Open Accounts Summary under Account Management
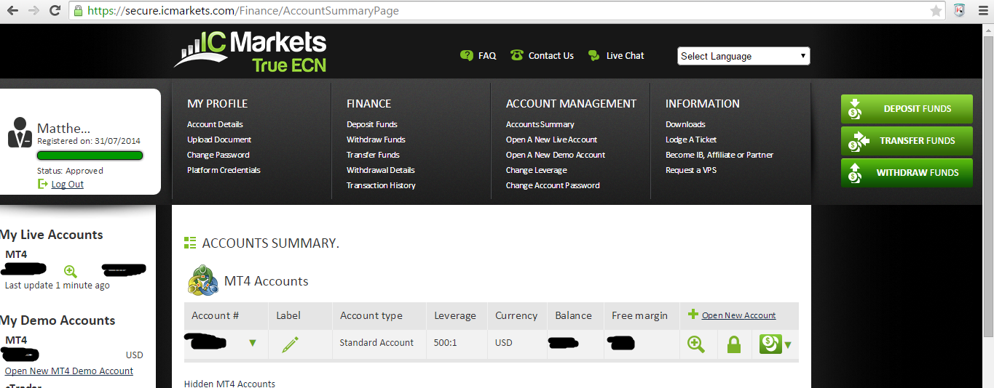 540,124
